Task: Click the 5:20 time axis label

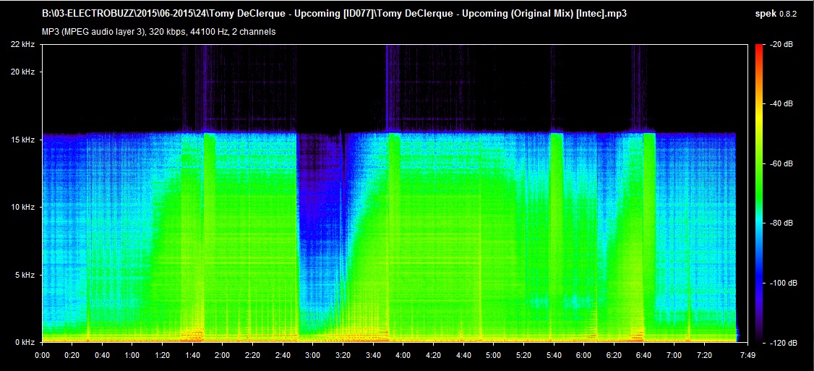Action: 524,355
